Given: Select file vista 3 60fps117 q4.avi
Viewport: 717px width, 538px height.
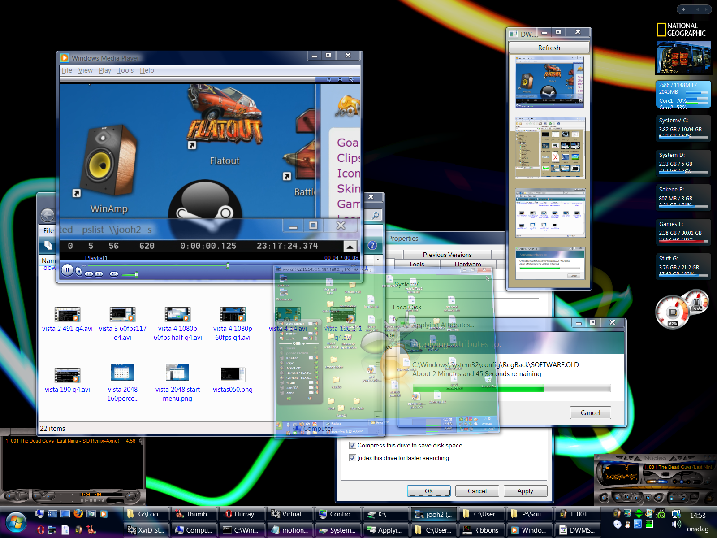Looking at the screenshot, I should click(x=122, y=324).
